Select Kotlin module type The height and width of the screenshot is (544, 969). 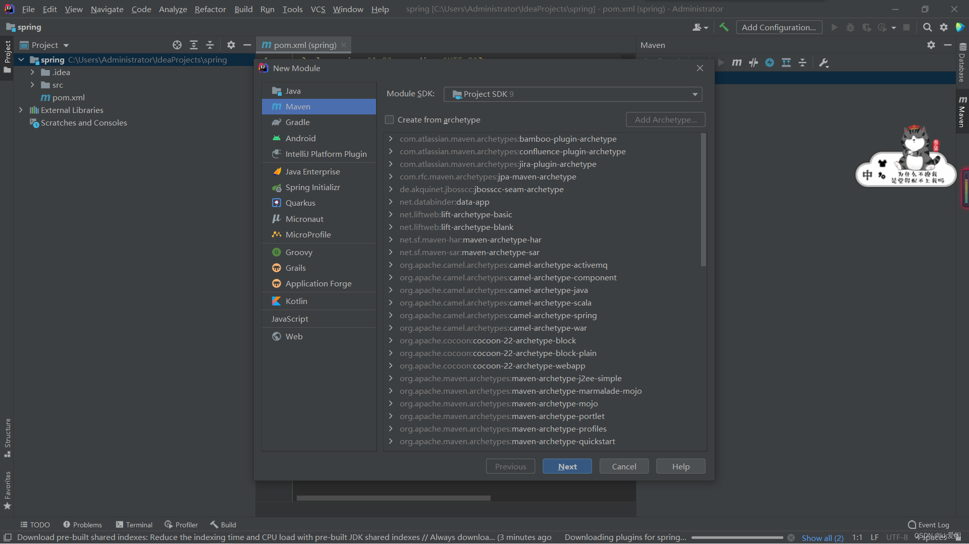click(x=318, y=301)
